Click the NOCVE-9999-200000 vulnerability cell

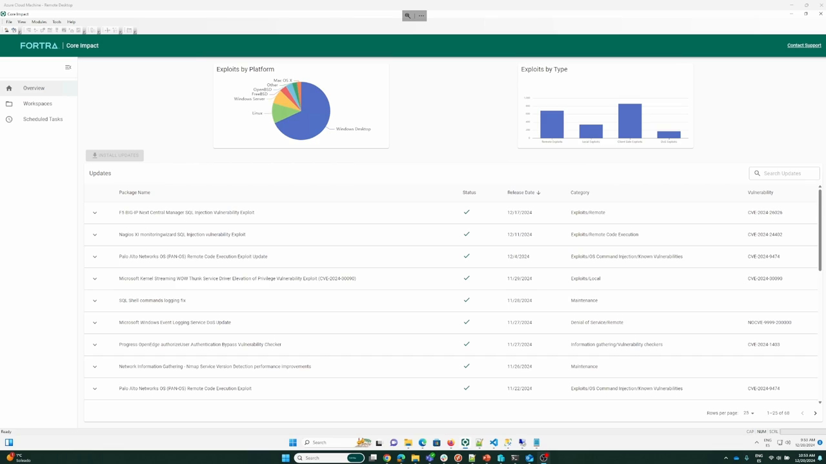[x=769, y=322]
